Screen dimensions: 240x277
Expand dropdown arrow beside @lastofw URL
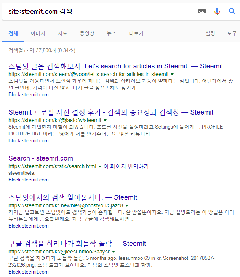pyautogui.click(x=105, y=121)
